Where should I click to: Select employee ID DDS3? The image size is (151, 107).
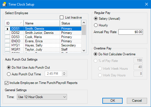(15, 37)
